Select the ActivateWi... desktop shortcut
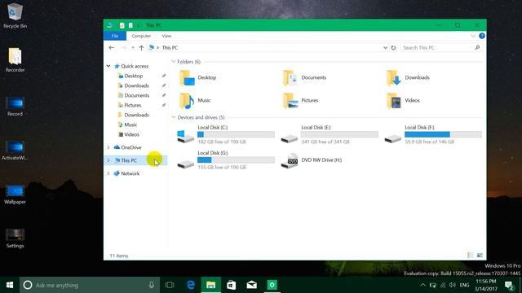The width and height of the screenshot is (522, 293). [15, 150]
